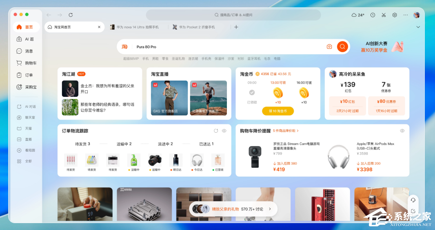Click the ¥80 优惠券 coupon
The height and width of the screenshot is (230, 435).
click(386, 106)
